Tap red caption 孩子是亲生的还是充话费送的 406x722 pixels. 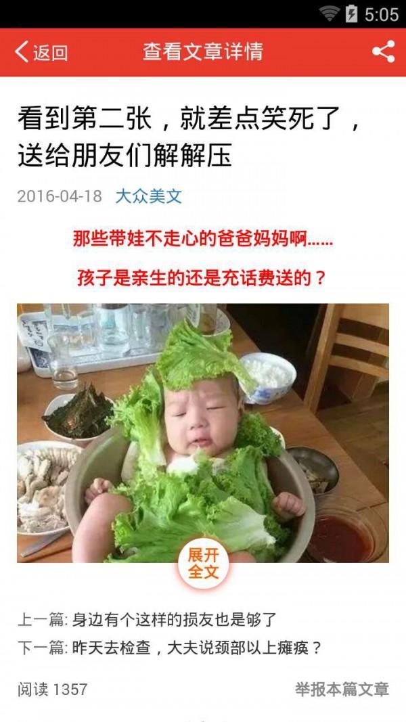click(202, 277)
